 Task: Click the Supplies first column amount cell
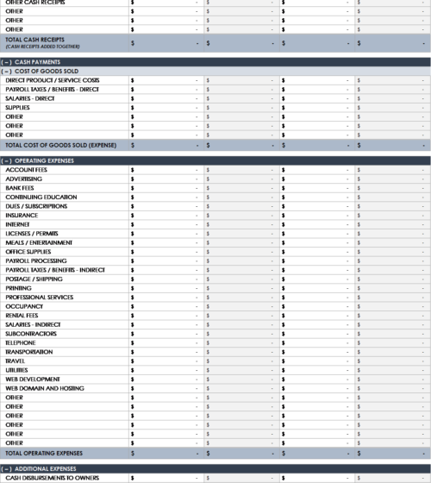click(x=166, y=108)
